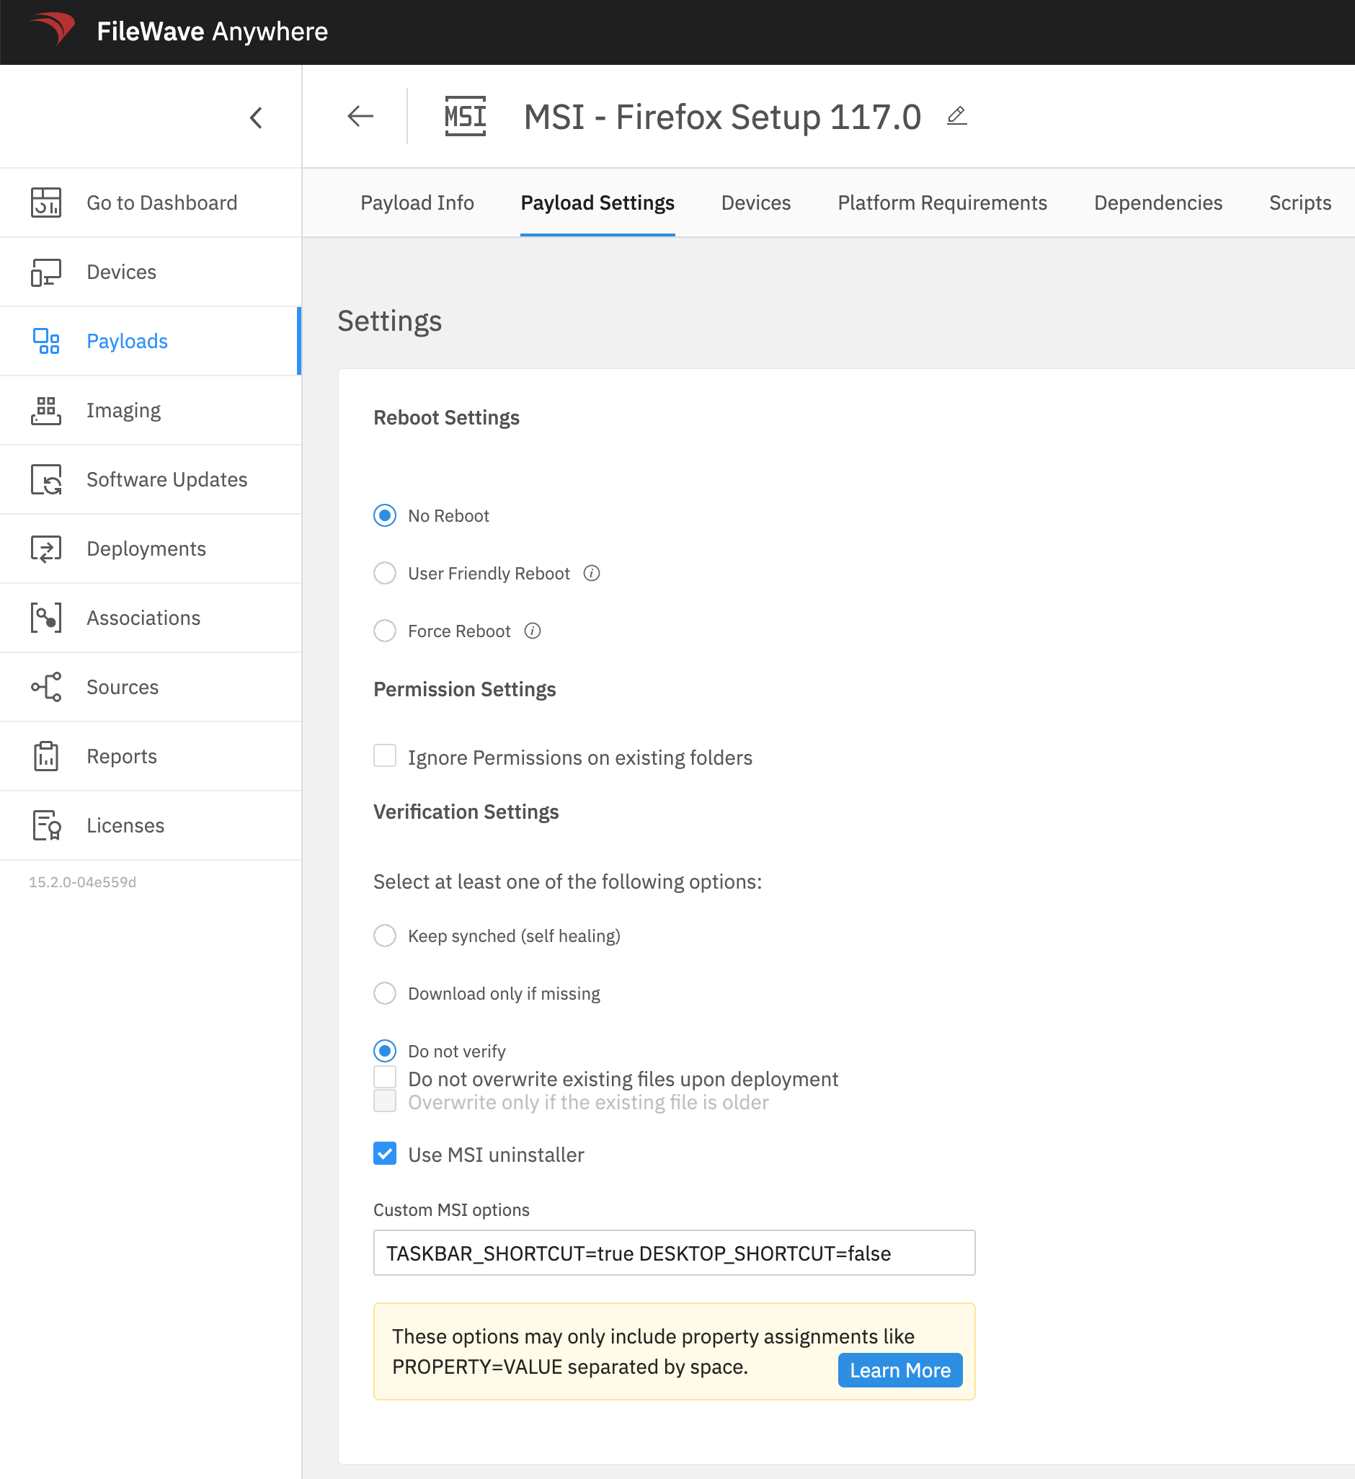Show info for User Friendly Reboot

pos(592,573)
